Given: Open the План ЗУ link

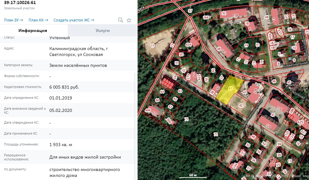Looking at the screenshot, I should 13,20.
